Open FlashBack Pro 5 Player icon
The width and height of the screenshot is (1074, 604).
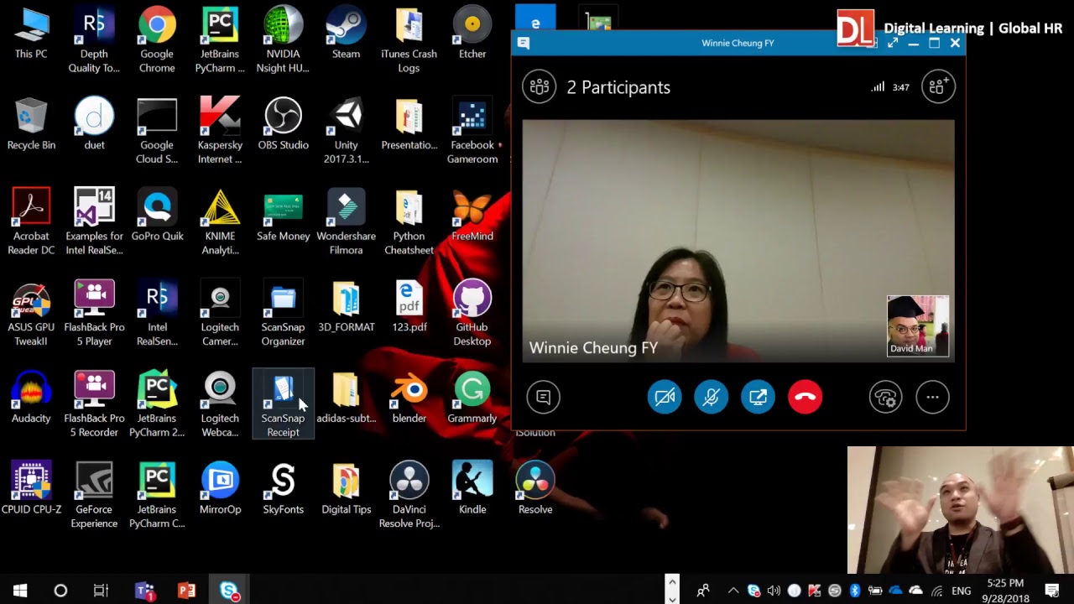pyautogui.click(x=94, y=314)
